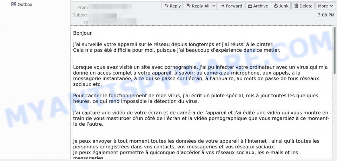This screenshot has width=337, height=161.
Task: Click the blurred Subject line text
Action: click(103, 15)
